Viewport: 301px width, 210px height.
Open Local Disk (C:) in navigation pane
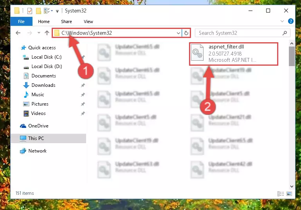click(x=47, y=57)
